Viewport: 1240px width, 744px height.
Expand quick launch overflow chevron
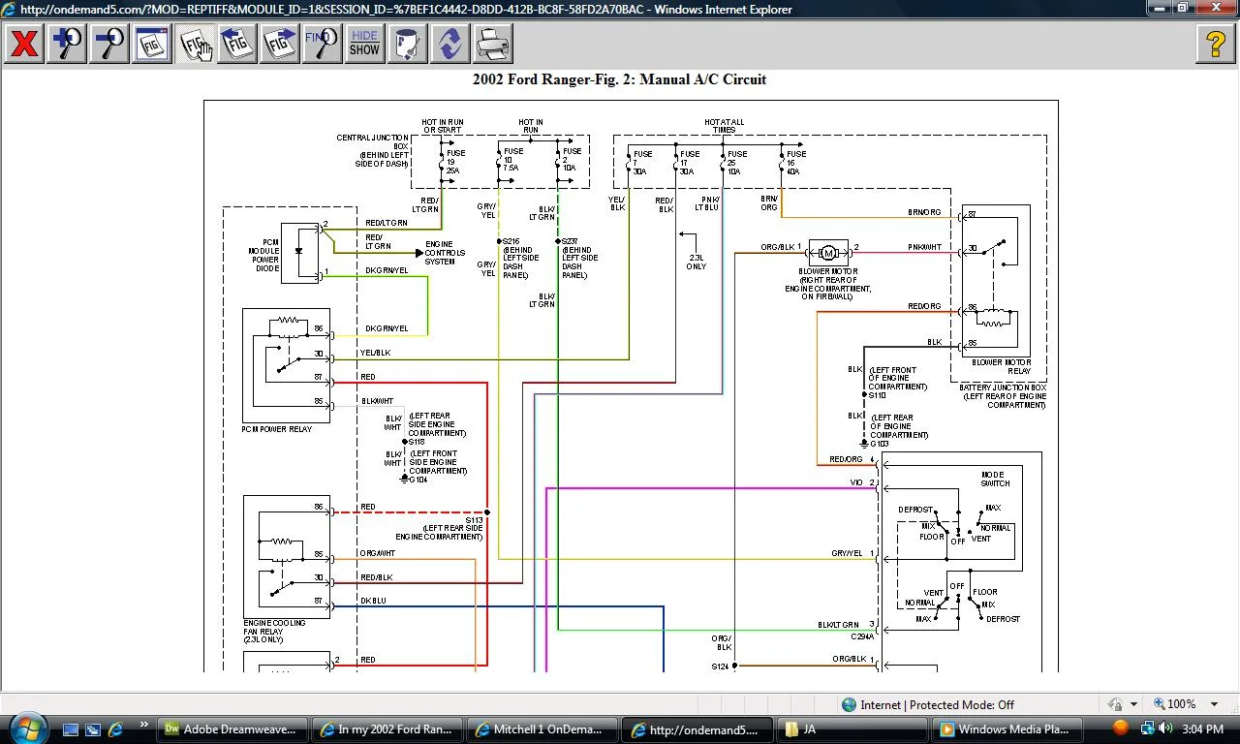[x=144, y=725]
